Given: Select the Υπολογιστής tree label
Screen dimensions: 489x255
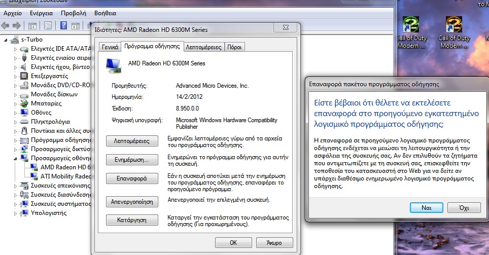Looking at the screenshot, I should tap(49, 213).
